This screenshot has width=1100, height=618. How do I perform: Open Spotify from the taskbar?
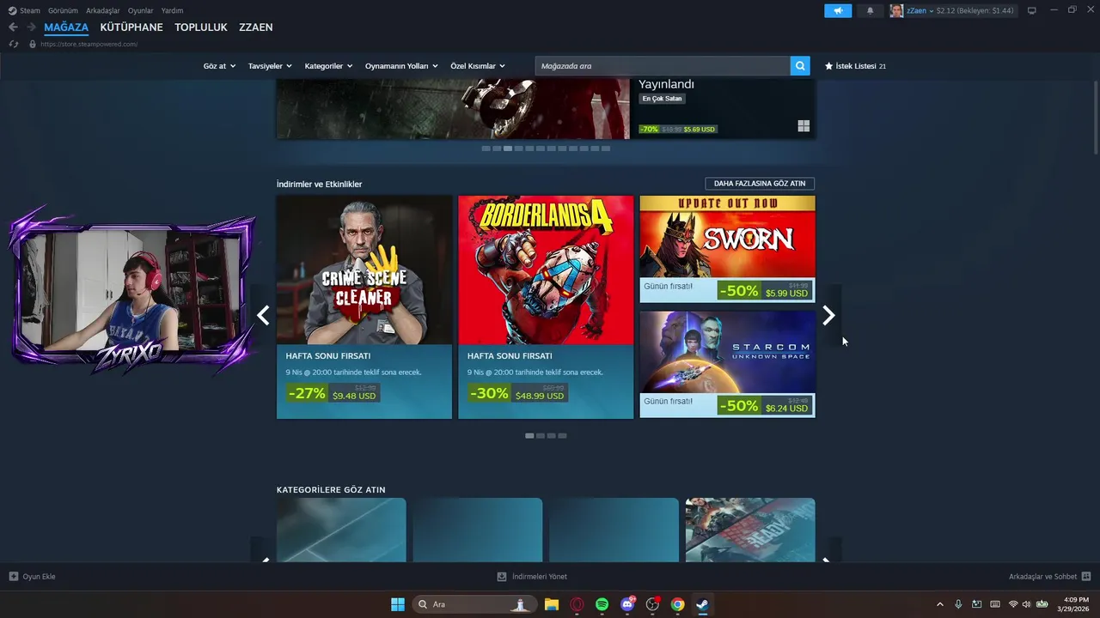[x=602, y=604]
